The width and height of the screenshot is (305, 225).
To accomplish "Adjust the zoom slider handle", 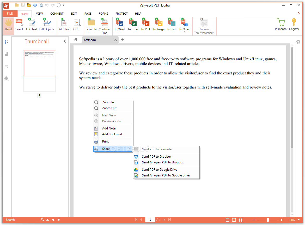I will [x=268, y=220].
